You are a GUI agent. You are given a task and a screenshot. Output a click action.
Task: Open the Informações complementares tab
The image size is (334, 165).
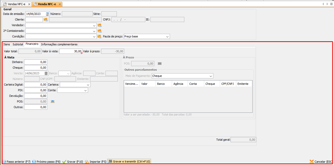(x=59, y=44)
